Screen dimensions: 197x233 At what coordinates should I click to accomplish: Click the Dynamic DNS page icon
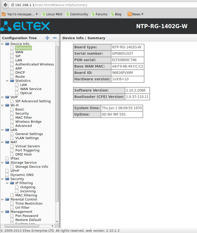(x=7, y=175)
